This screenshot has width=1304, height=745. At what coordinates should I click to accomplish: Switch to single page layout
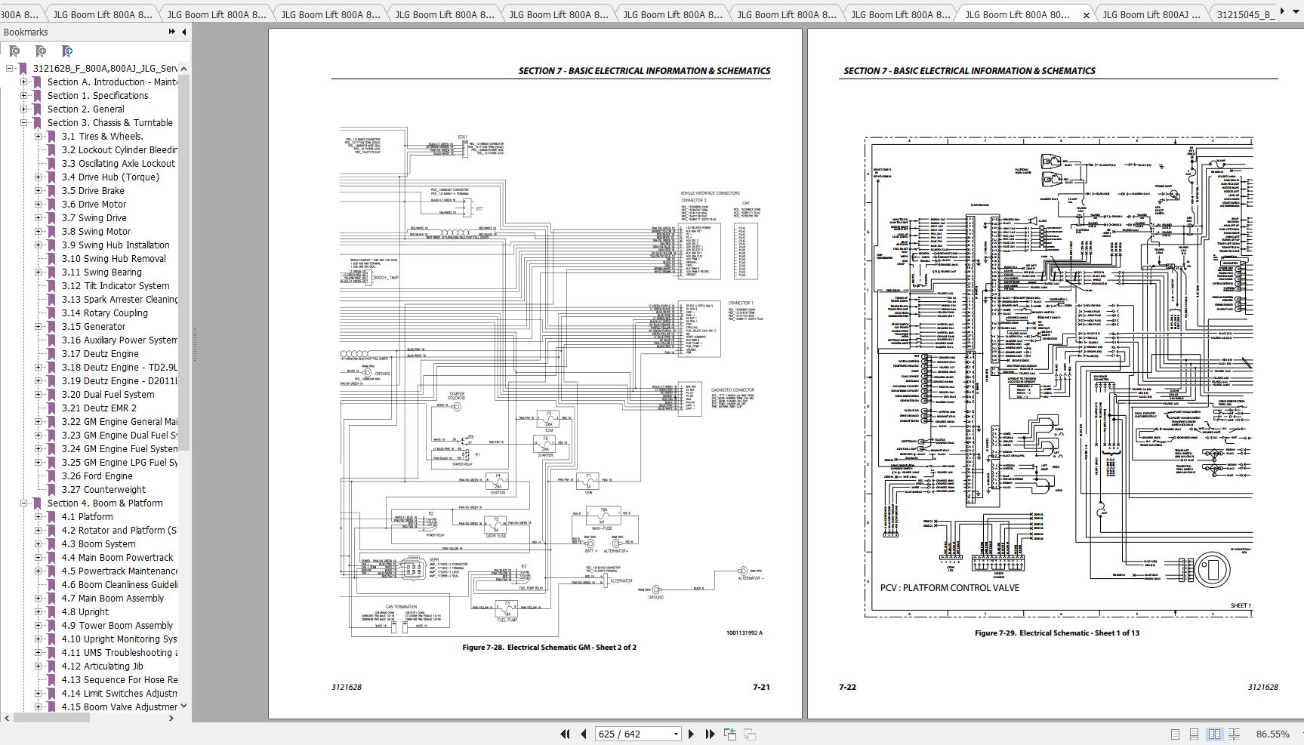pos(1175,734)
